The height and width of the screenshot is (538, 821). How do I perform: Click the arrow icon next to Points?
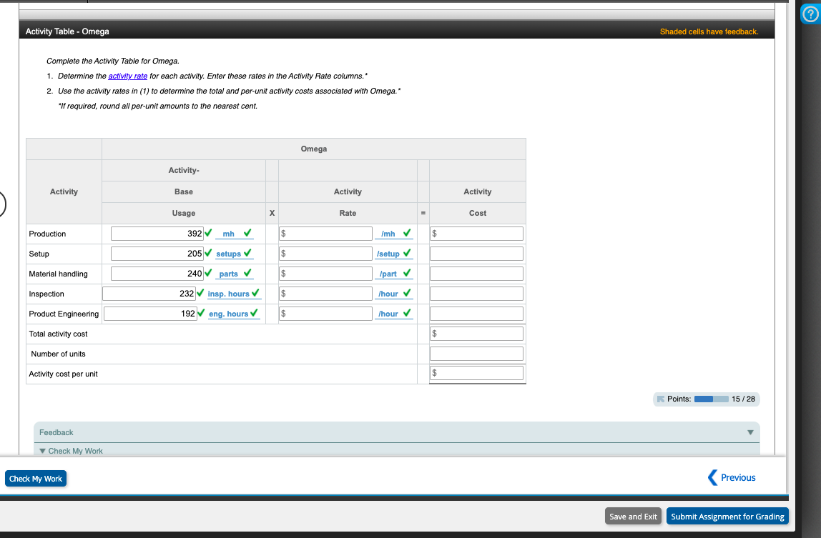click(x=661, y=399)
